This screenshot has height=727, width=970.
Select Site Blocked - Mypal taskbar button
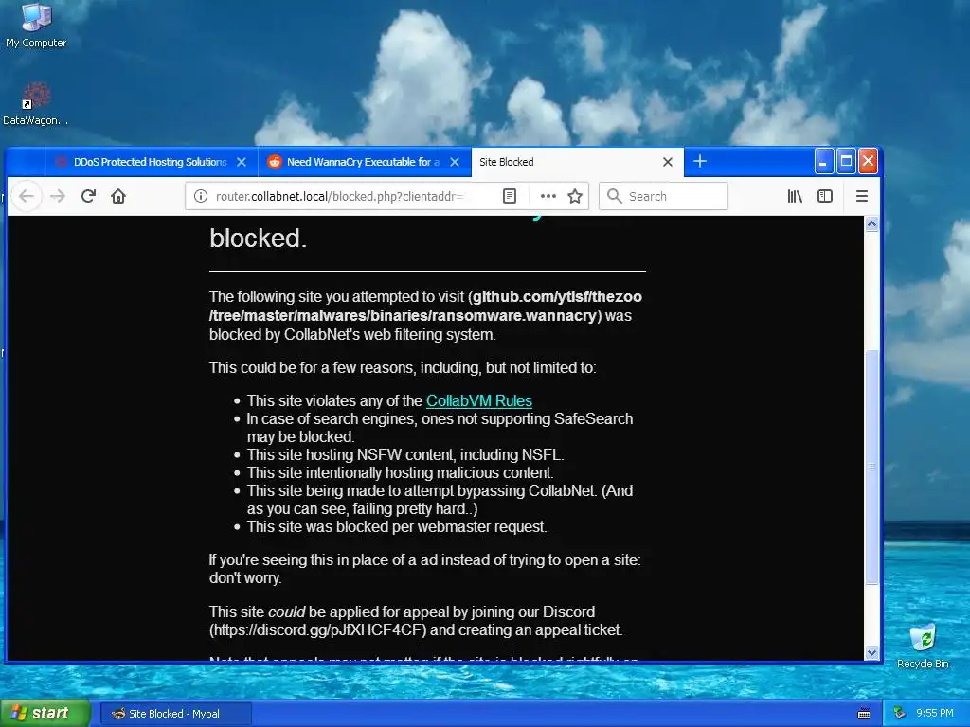tap(175, 714)
